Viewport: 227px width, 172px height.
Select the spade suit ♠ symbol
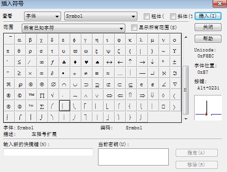pos(98,61)
